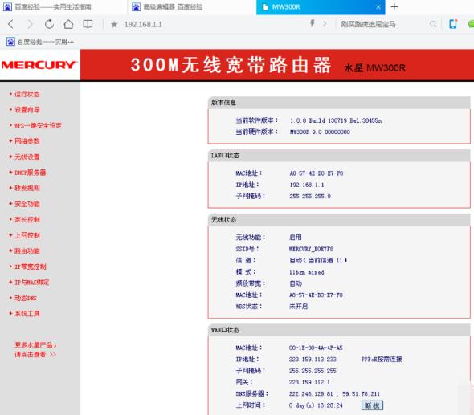
Task: Toggle the reading mode book icon
Action: tap(88, 24)
